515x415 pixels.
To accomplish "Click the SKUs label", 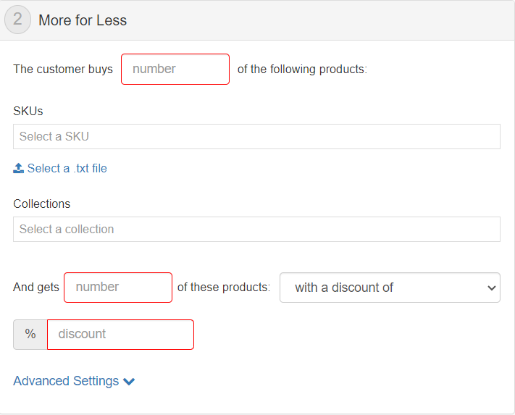I will click(x=28, y=111).
